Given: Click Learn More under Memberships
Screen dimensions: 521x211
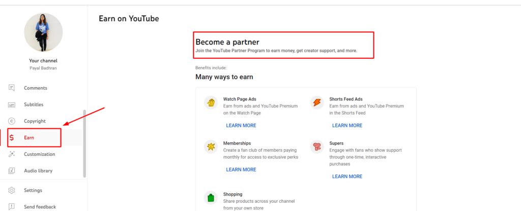Looking at the screenshot, I should tap(241, 169).
